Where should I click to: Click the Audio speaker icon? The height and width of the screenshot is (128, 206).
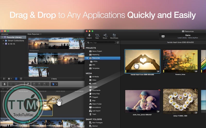pyautogui.click(x=90, y=83)
